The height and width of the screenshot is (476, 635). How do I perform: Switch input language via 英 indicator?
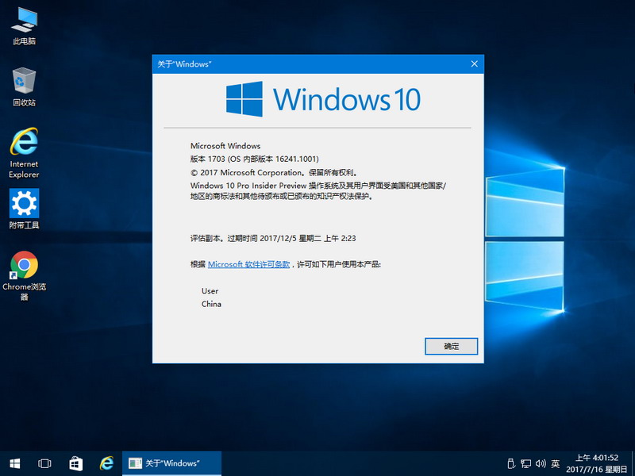(x=555, y=463)
